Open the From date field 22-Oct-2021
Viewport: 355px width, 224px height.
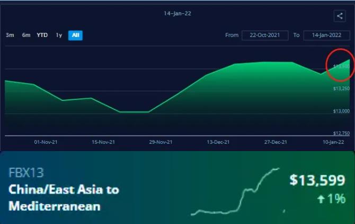pyautogui.click(x=264, y=35)
